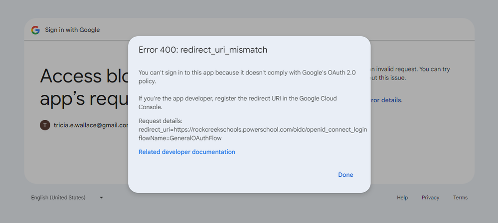Click the arrow beside the language selector
Image resolution: width=498 pixels, height=223 pixels.
coord(101,198)
